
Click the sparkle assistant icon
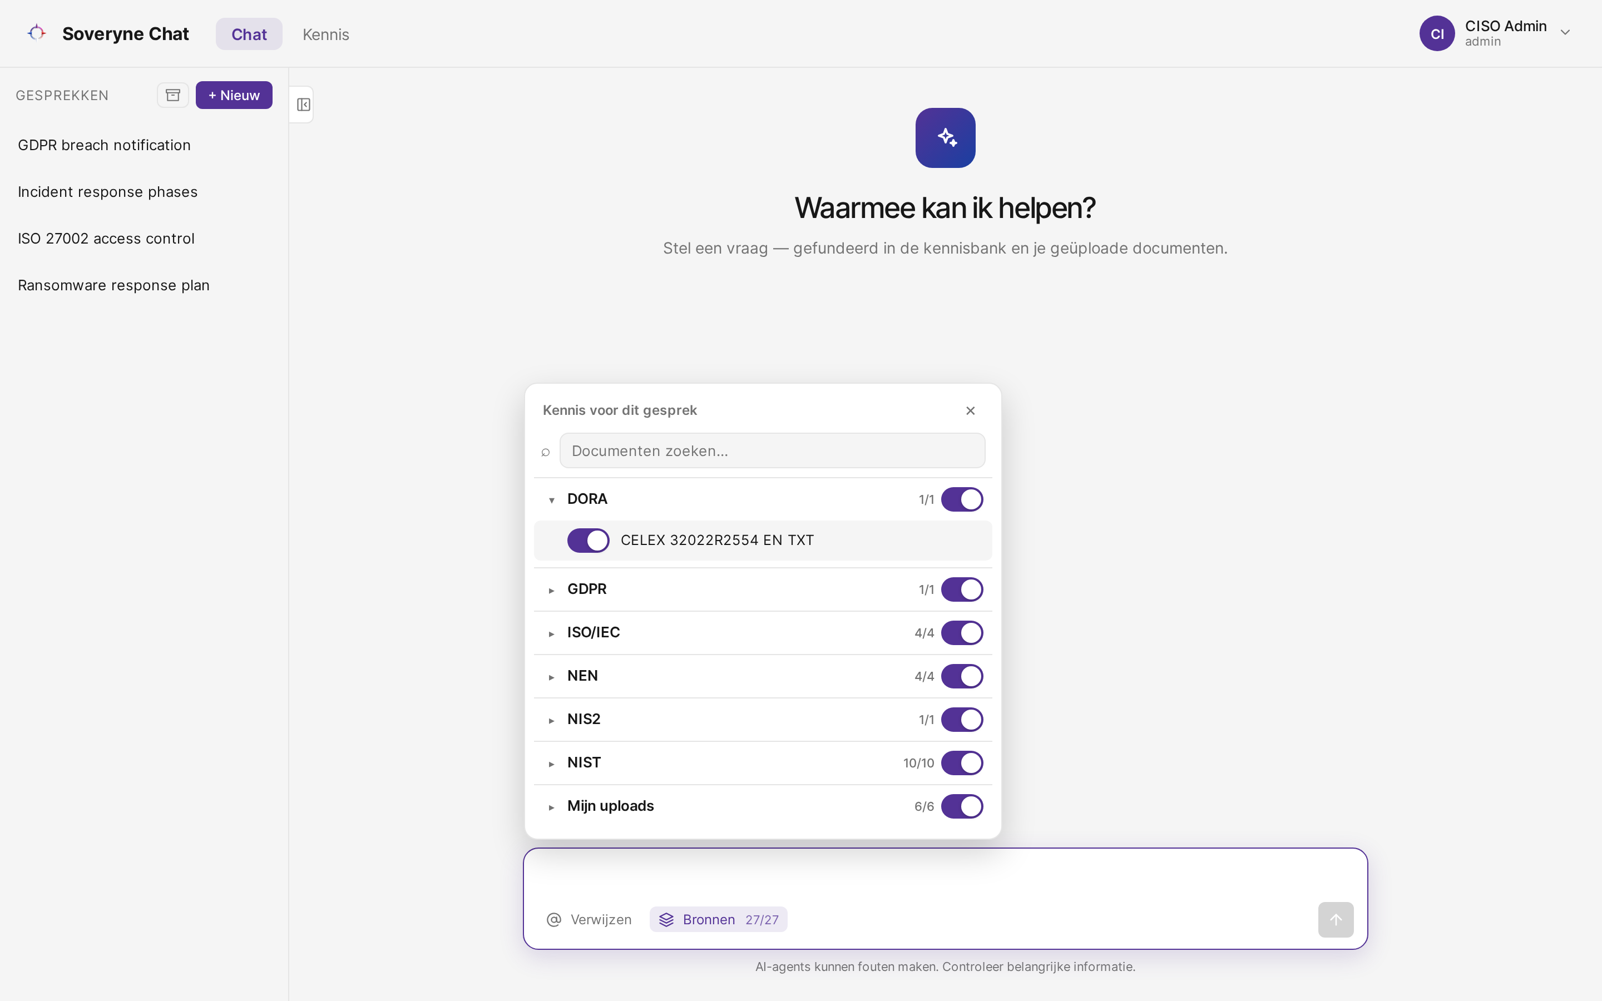(x=945, y=138)
